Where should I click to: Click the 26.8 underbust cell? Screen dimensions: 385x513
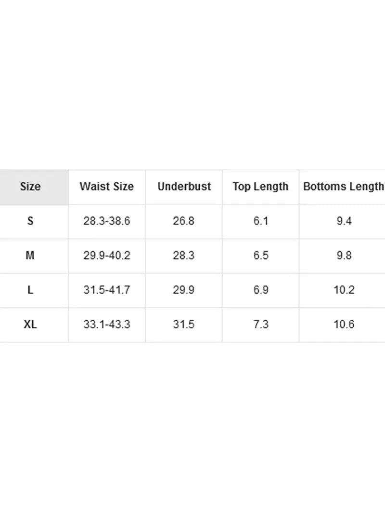point(184,221)
